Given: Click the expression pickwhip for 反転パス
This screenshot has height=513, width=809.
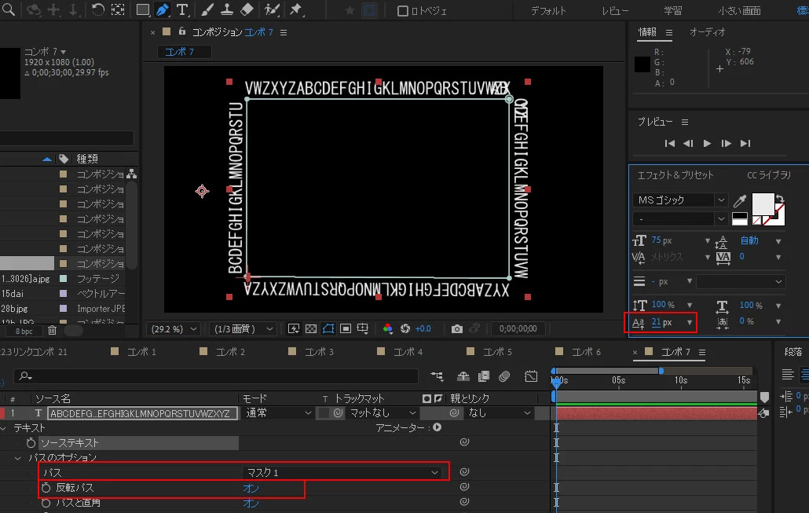Looking at the screenshot, I should pyautogui.click(x=464, y=486).
